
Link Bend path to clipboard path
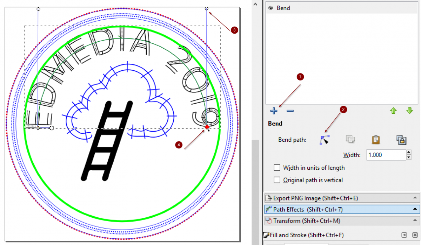(x=401, y=140)
